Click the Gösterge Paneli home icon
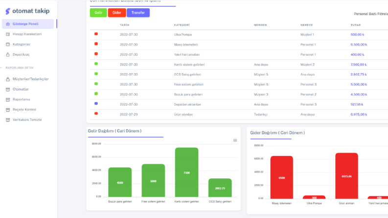The width and height of the screenshot is (388, 218). (x=8, y=24)
